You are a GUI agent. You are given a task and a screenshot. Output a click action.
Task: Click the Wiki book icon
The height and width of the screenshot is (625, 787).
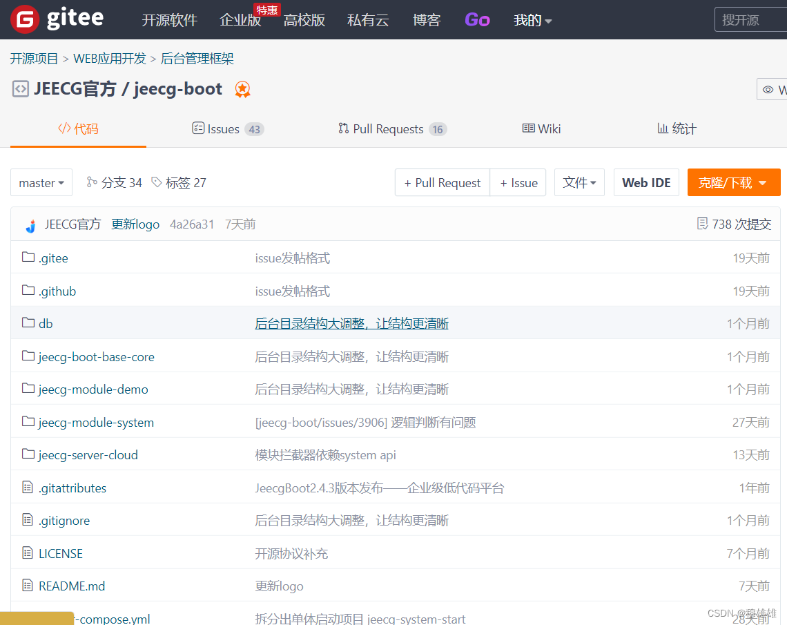click(529, 128)
